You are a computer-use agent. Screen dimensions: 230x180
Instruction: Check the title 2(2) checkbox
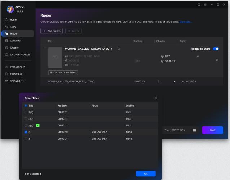pyautogui.click(x=26, y=119)
